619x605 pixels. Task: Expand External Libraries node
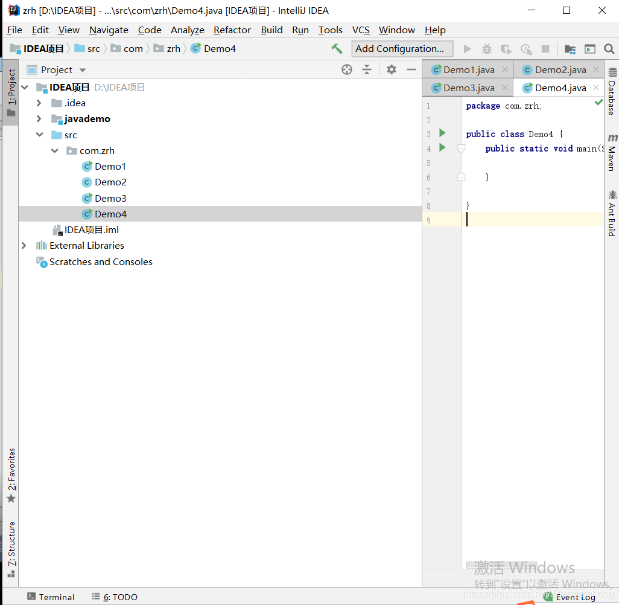pos(24,246)
